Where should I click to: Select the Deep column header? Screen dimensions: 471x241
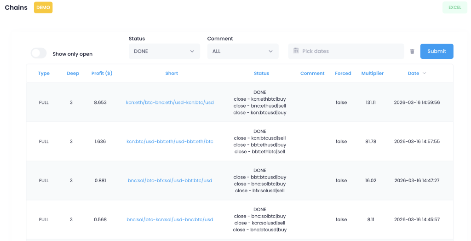click(73, 73)
